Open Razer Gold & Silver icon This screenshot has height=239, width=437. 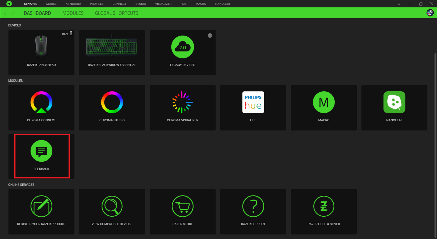point(323,206)
